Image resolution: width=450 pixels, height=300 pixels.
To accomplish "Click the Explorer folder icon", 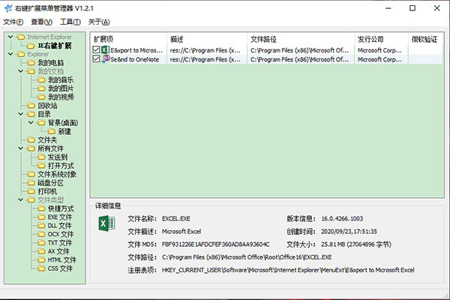I will 21,54.
